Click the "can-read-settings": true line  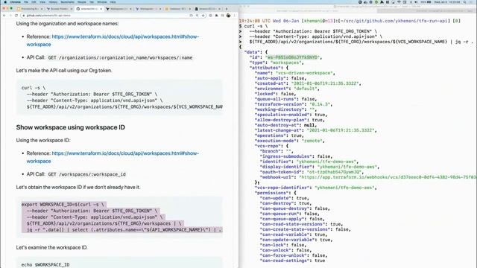(x=292, y=261)
